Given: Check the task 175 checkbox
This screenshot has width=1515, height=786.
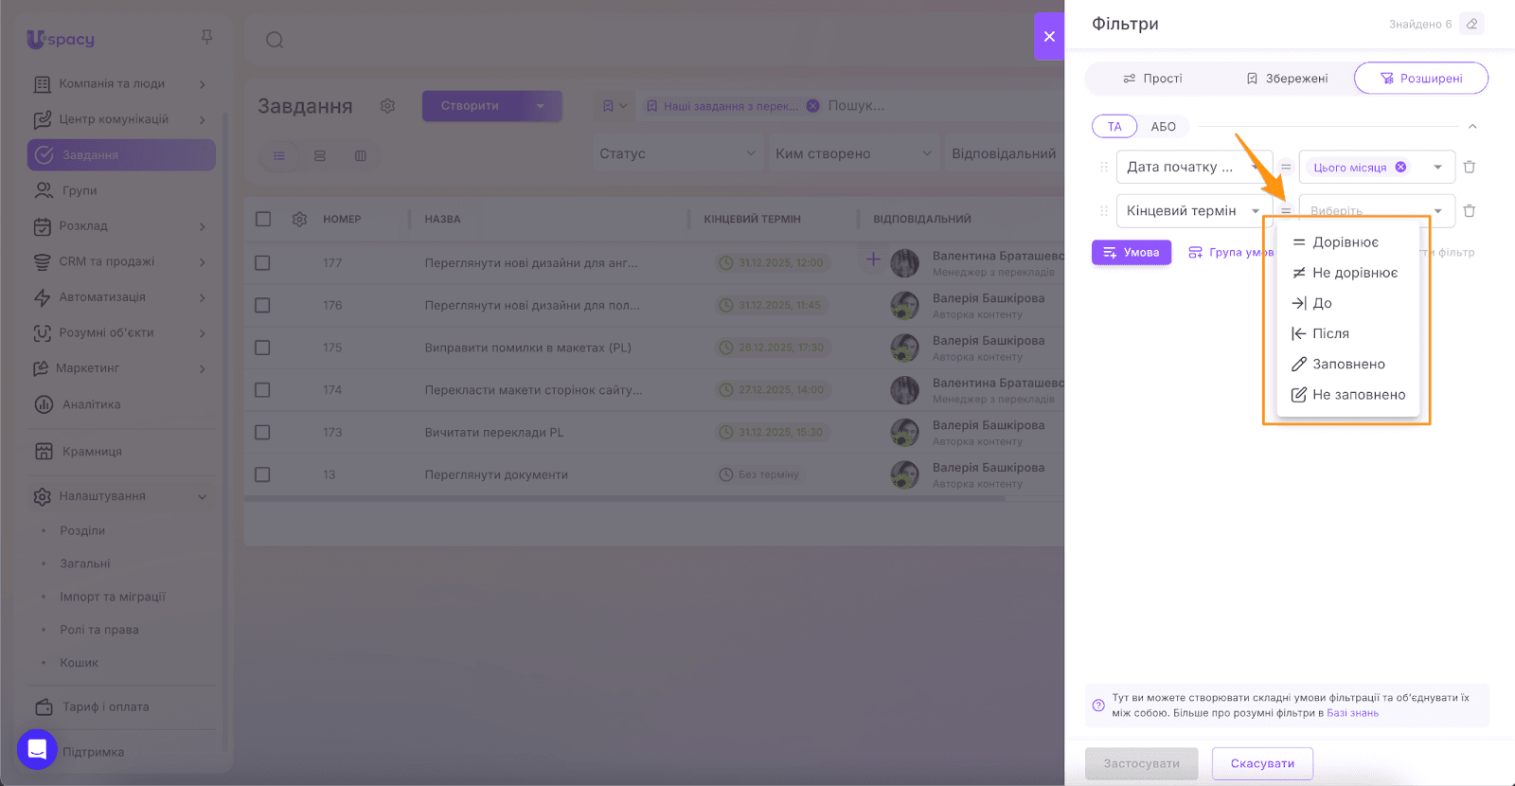Looking at the screenshot, I should pos(262,348).
